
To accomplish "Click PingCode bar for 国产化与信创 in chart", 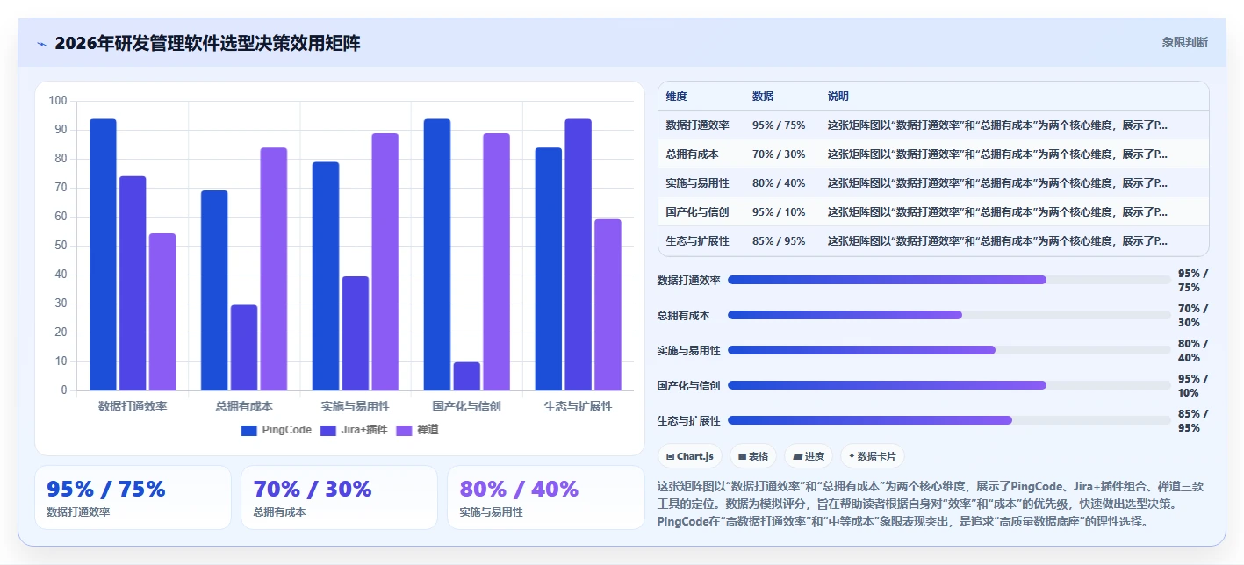I will pos(437,254).
